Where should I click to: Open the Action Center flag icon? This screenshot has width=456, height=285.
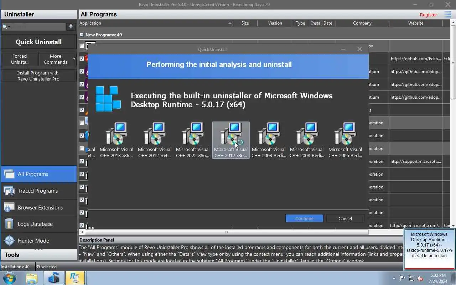[403, 278]
